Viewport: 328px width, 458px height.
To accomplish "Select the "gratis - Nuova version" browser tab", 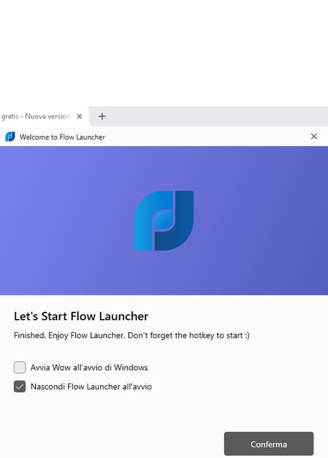I will click(35, 116).
